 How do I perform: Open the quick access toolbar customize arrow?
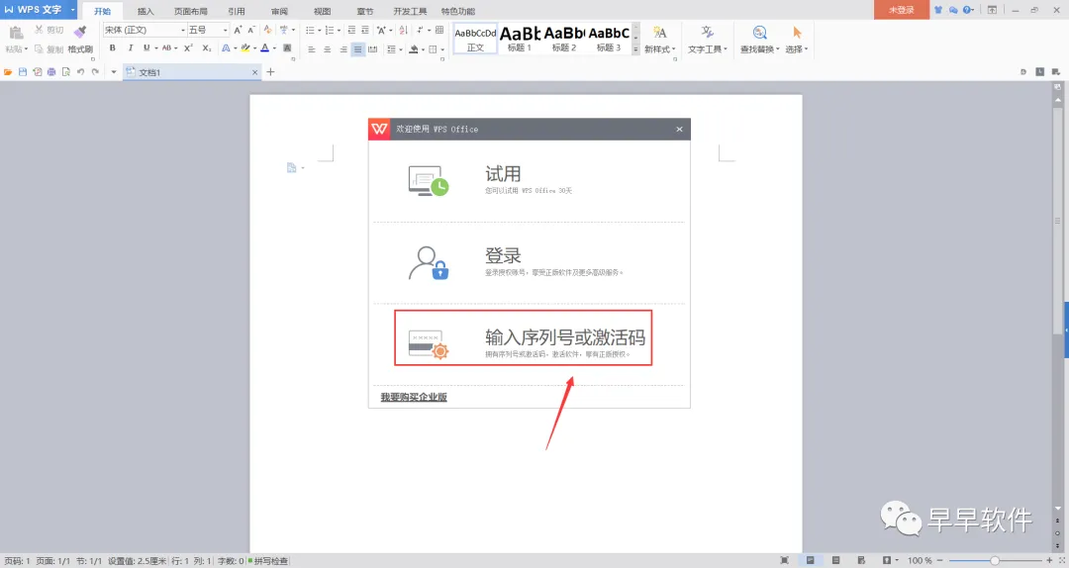[114, 71]
